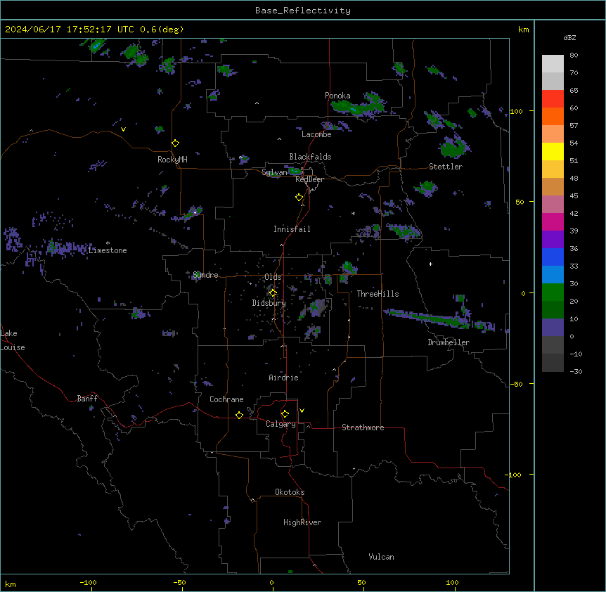Screen dimensions: 606x592
Task: Click the Olds label
Action: 273,277
